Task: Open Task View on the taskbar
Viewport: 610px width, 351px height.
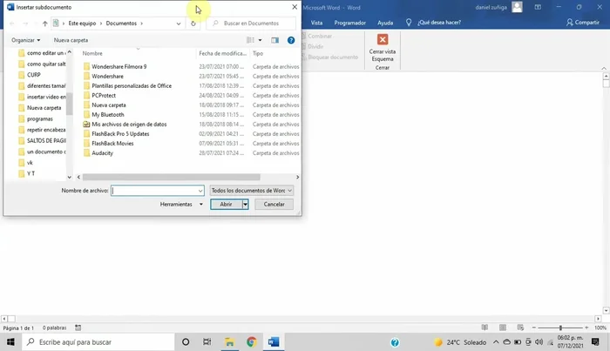Action: coord(207,342)
